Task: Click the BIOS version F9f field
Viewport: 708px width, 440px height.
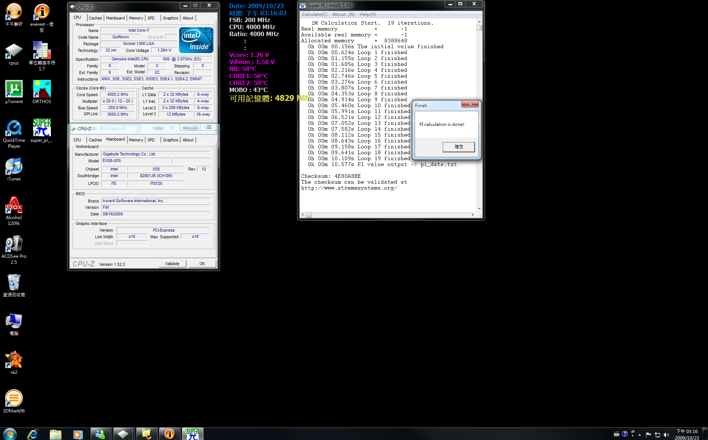Action: point(156,208)
